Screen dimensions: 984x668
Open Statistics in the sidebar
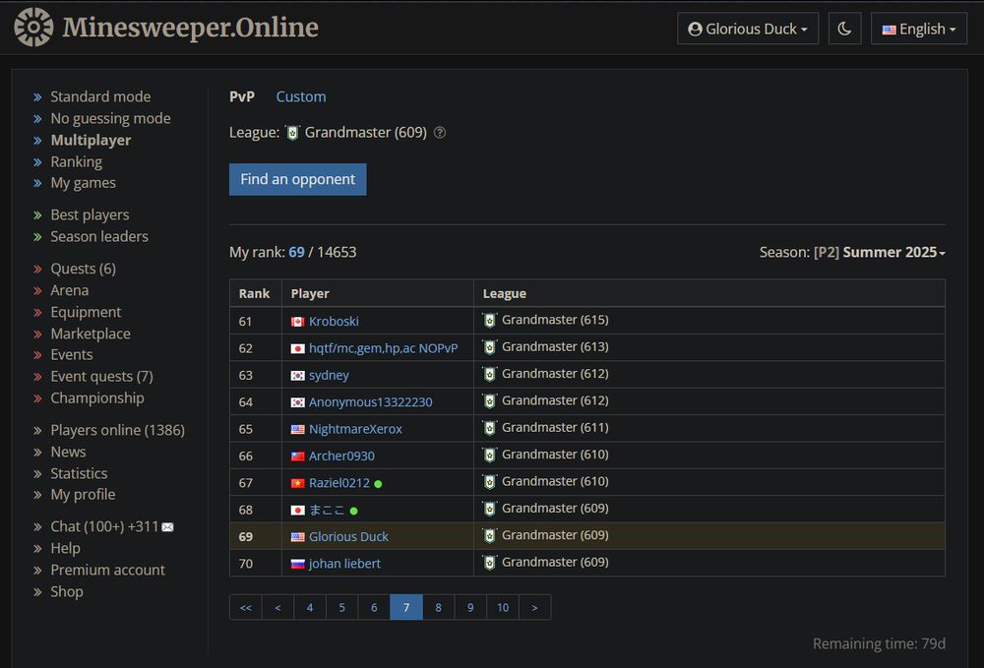[x=79, y=473]
